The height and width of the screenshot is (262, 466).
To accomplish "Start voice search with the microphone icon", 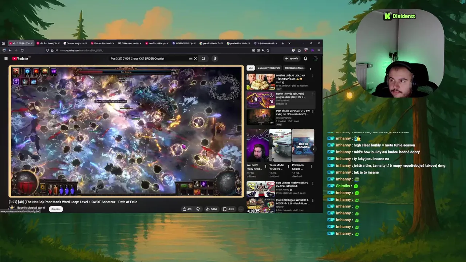I will (x=215, y=59).
